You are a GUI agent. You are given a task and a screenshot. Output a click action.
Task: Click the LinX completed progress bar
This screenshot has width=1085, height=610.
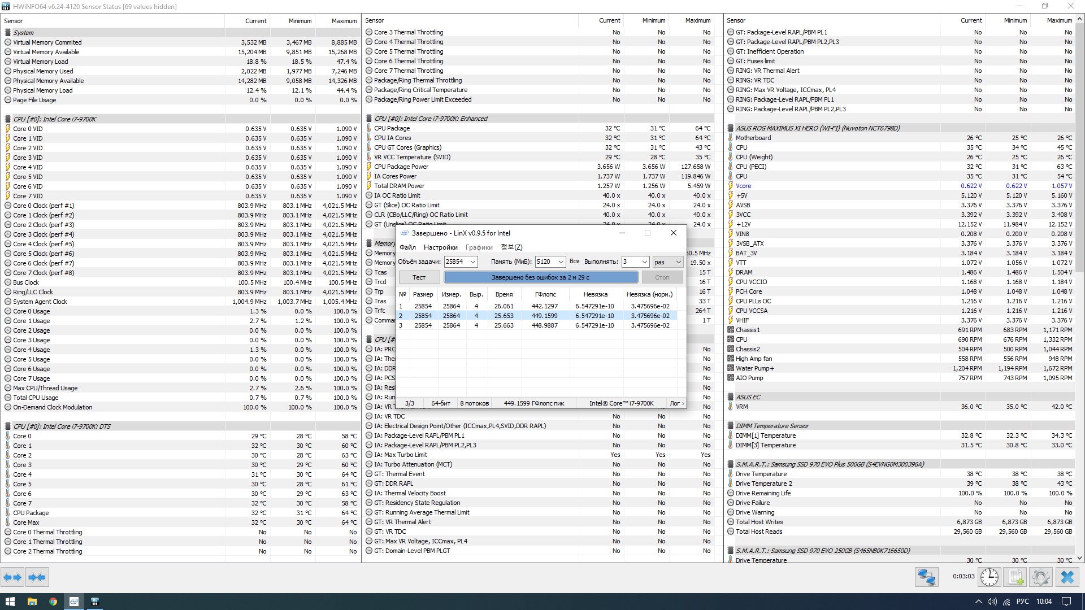click(x=540, y=277)
